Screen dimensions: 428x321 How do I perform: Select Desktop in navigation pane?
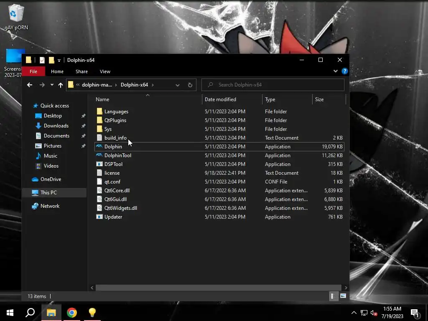(53, 116)
